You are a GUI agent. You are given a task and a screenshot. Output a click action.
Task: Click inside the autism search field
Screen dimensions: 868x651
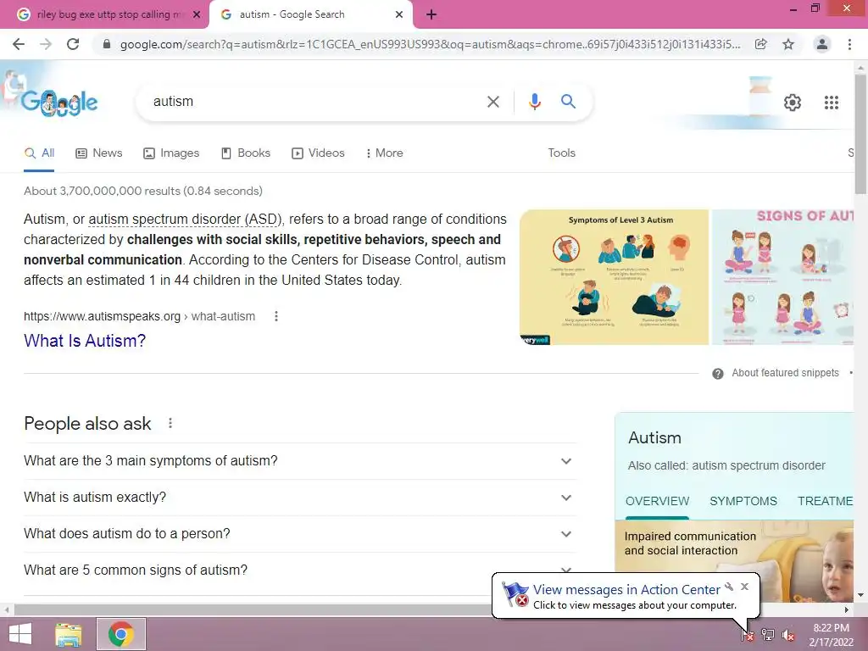(x=315, y=102)
